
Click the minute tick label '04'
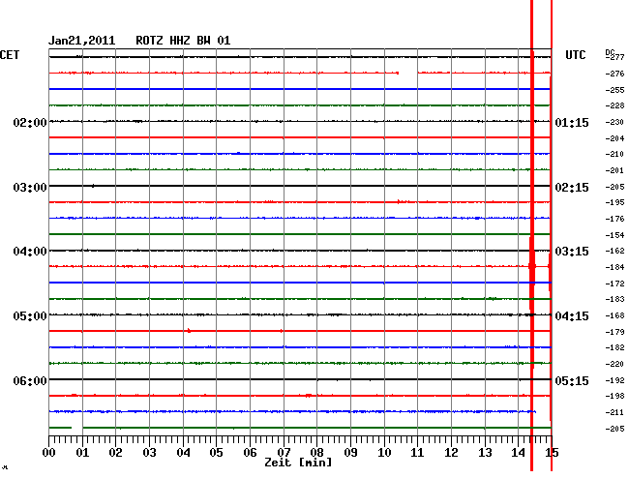point(183,453)
